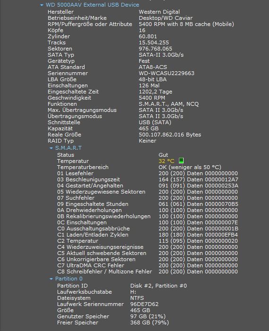Click the green temperature indicator icon

(181, 161)
